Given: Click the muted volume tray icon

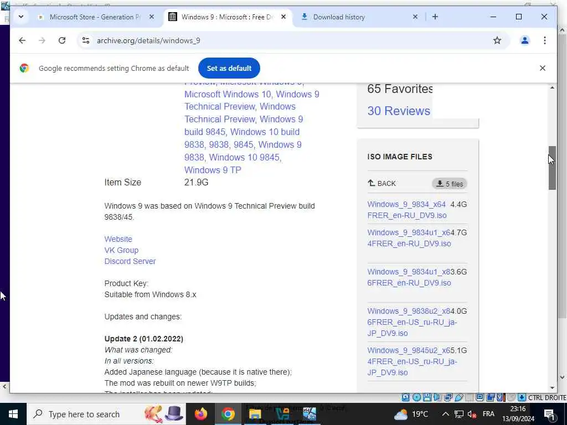Looking at the screenshot, I should pos(472,414).
